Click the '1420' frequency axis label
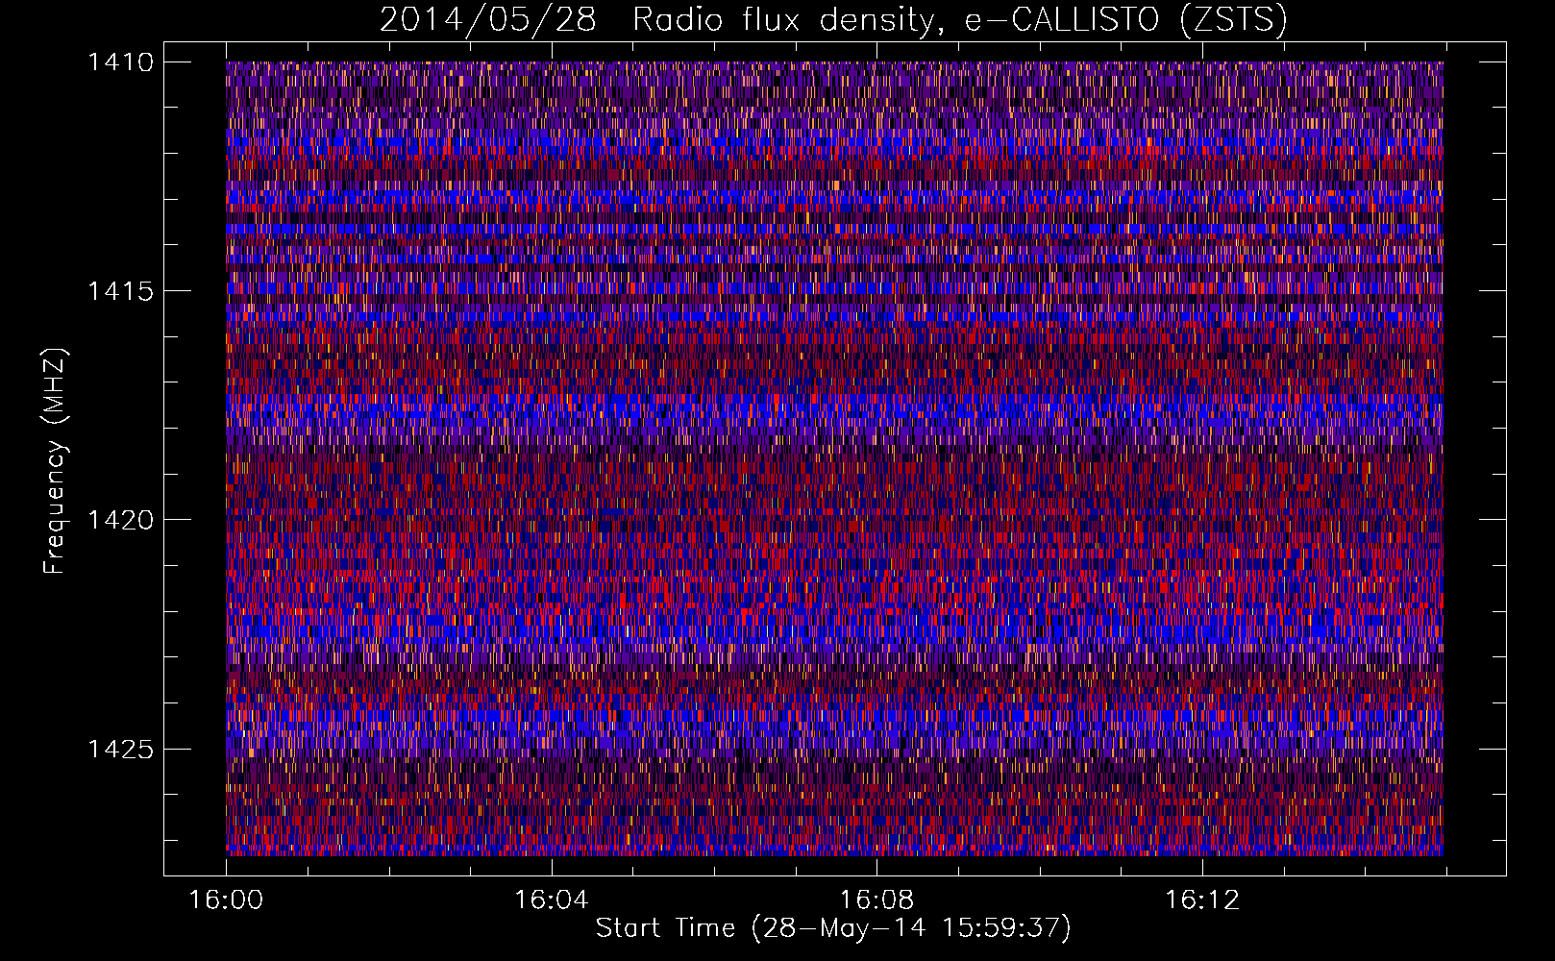The image size is (1555, 961). tap(120, 520)
